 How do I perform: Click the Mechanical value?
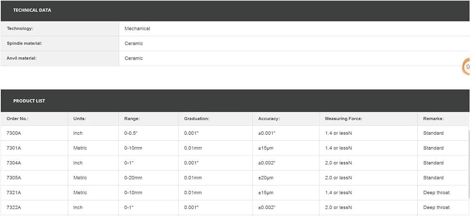coord(137,29)
